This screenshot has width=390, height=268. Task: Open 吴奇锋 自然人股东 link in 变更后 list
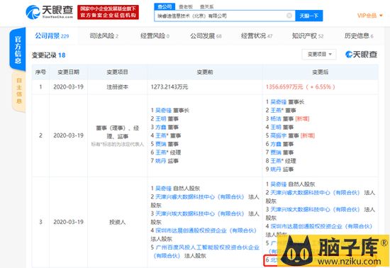(279, 184)
